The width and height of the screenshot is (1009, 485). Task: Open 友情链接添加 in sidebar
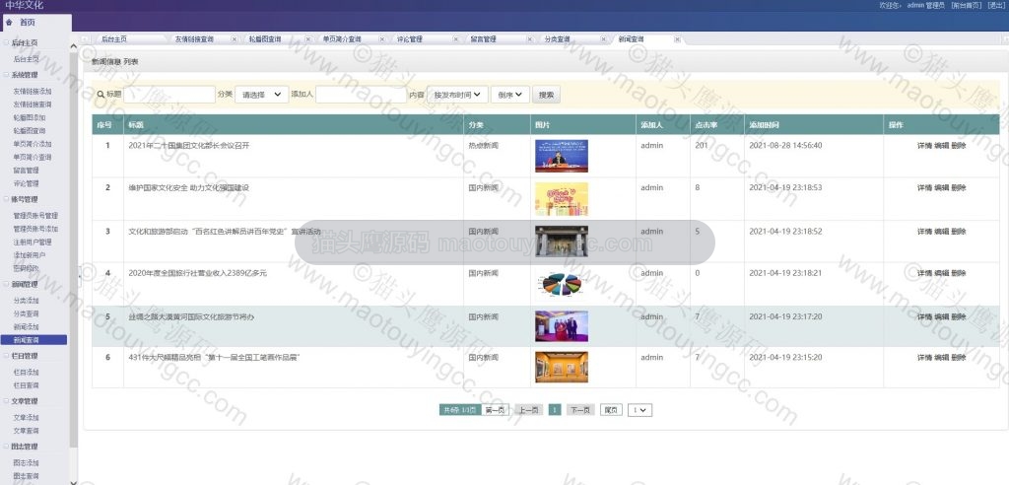point(33,92)
